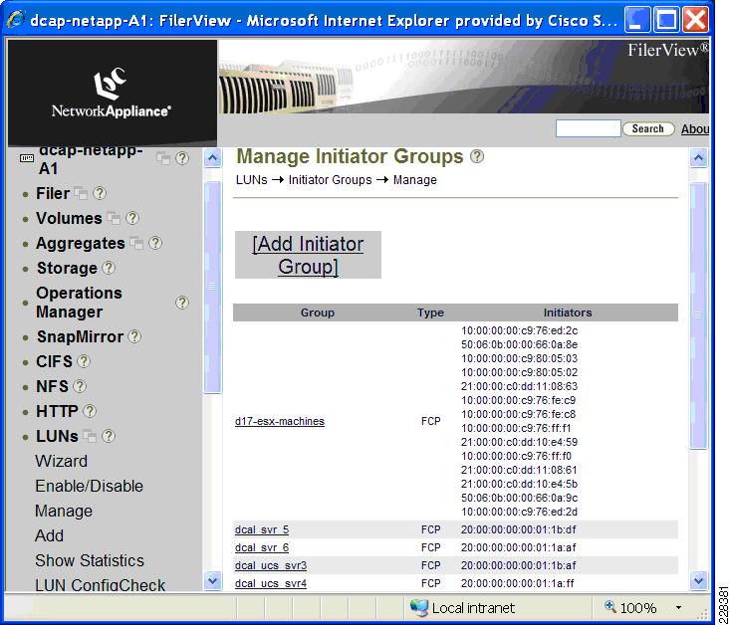Viewport: 729px width, 625px height.
Task: Expand the Volumes menu section
Action: [x=69, y=218]
